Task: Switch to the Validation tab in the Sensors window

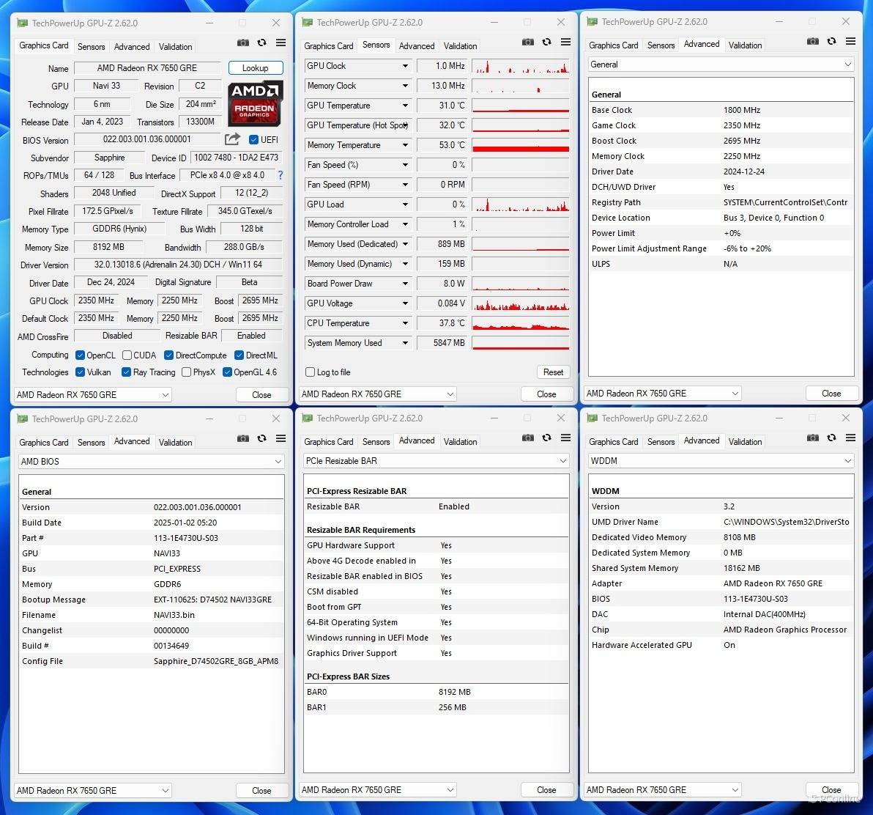Action: pyautogui.click(x=460, y=46)
